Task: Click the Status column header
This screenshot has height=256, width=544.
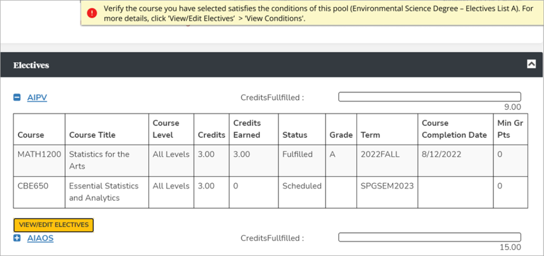Action: tap(295, 135)
